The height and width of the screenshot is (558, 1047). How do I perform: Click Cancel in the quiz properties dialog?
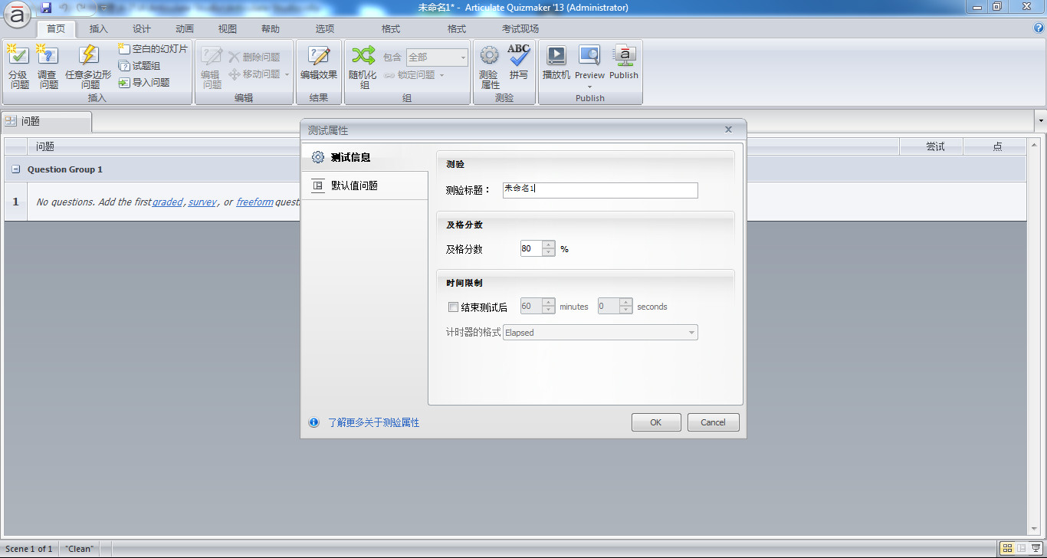[713, 422]
